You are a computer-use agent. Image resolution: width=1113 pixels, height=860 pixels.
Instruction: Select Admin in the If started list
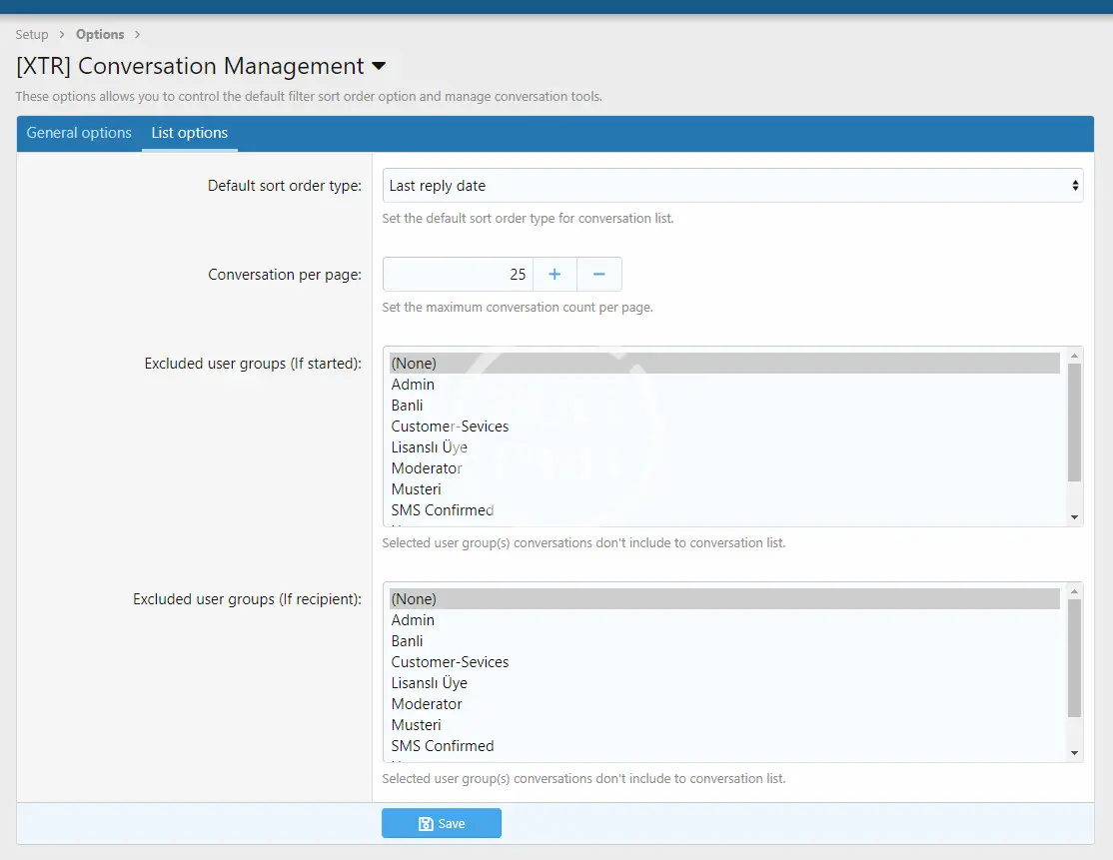click(x=413, y=385)
